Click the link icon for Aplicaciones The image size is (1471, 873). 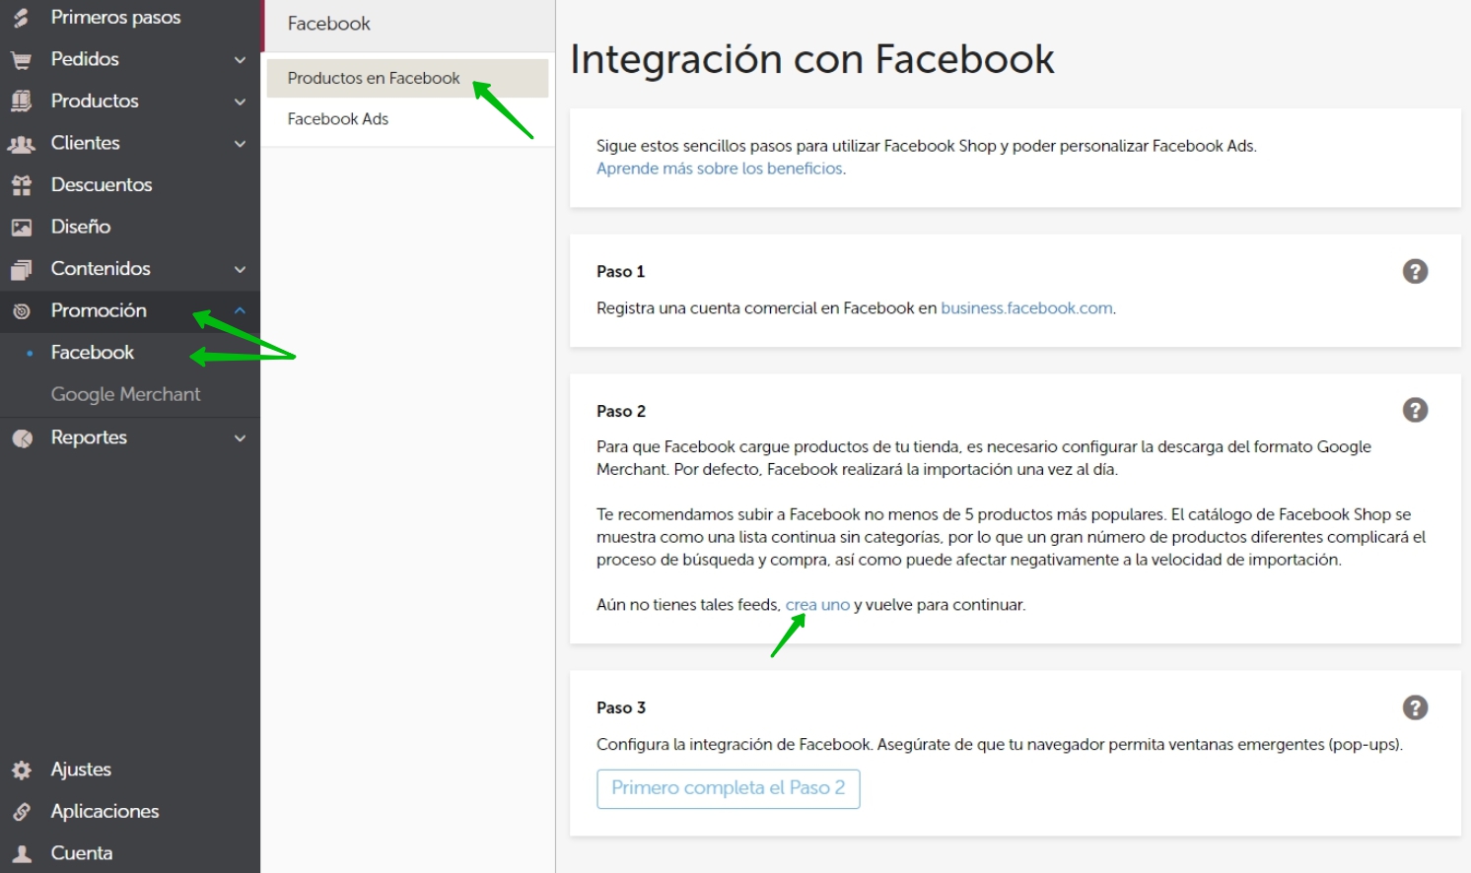[21, 812]
